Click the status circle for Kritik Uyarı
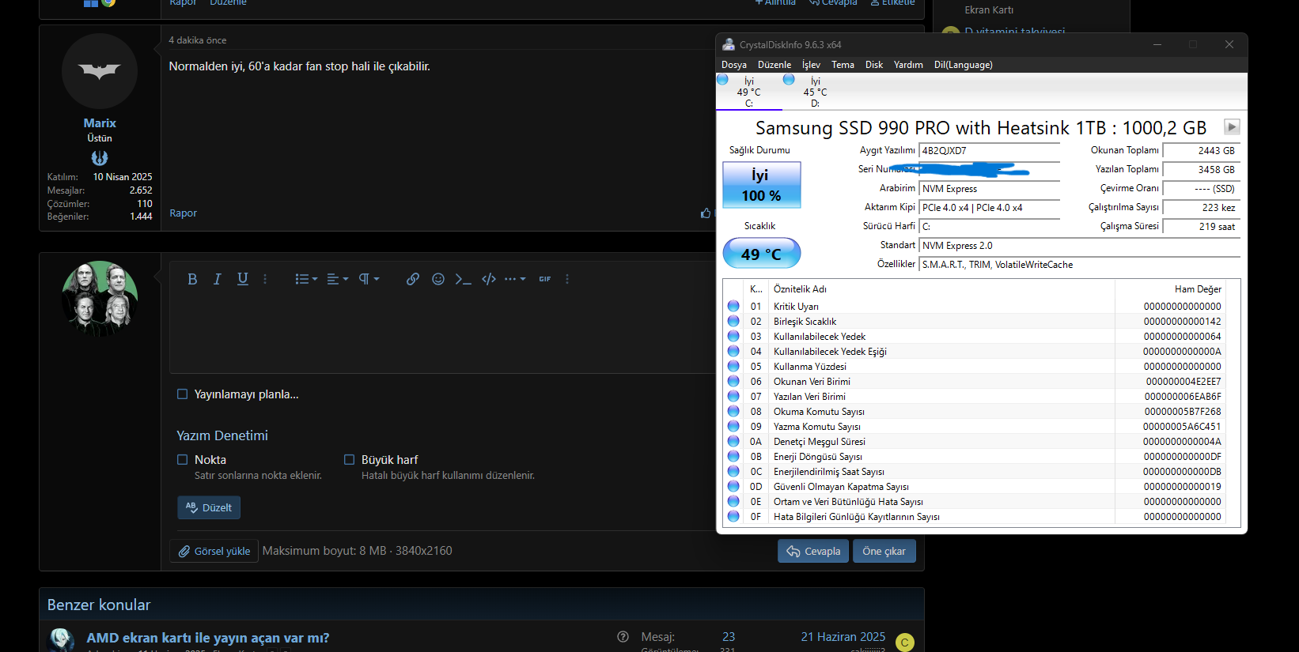This screenshot has width=1299, height=652. [x=733, y=307]
